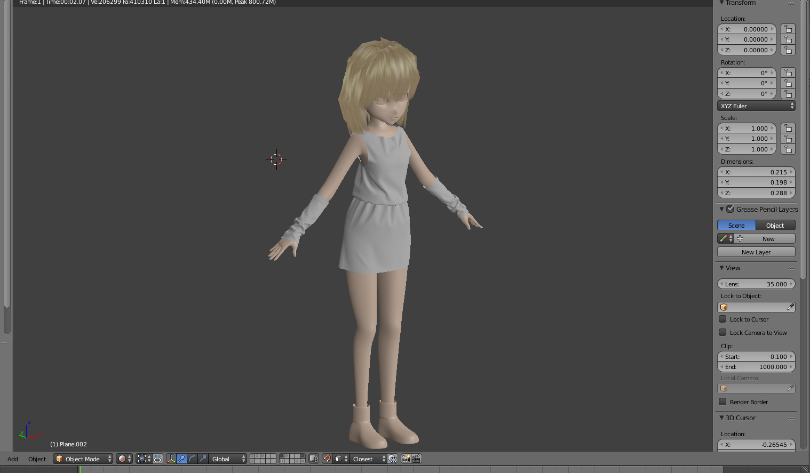Enable Lock Camera to View checkbox
The width and height of the screenshot is (810, 473).
tap(722, 333)
